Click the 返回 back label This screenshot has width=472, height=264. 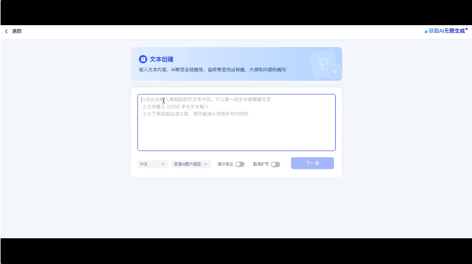17,31
